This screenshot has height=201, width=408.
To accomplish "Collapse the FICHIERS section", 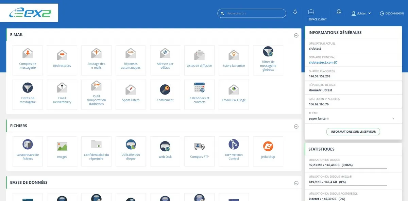I will click(x=296, y=126).
